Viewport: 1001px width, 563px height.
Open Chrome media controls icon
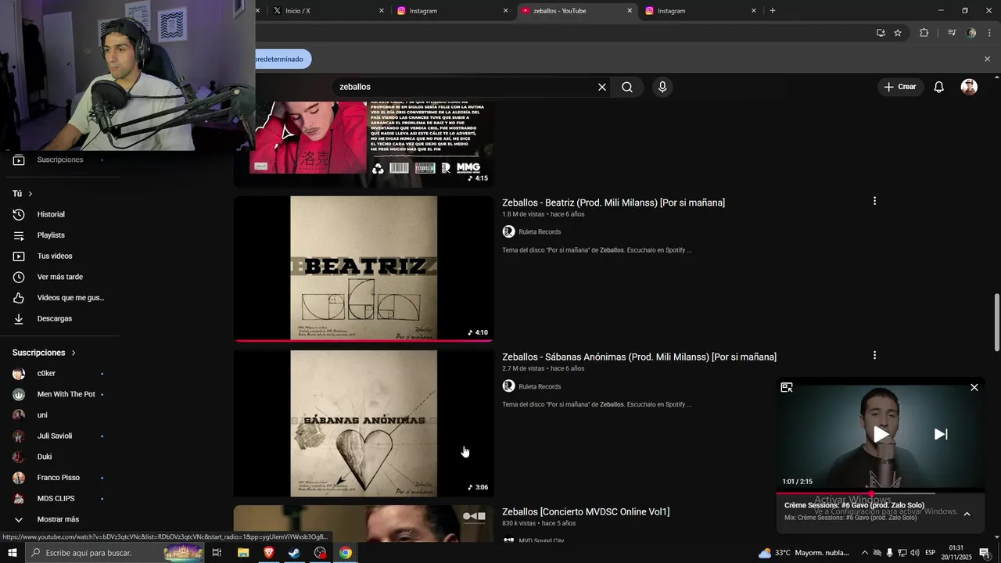click(952, 33)
